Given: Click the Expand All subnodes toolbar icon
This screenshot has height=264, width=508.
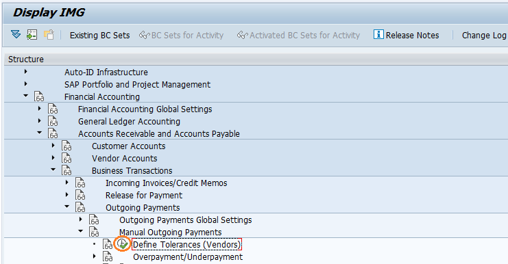Looking at the screenshot, I should pyautogui.click(x=16, y=34).
